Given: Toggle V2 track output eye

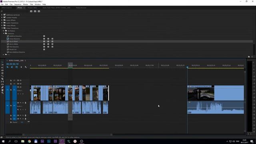Looking at the screenshot, I should tap(20, 84).
